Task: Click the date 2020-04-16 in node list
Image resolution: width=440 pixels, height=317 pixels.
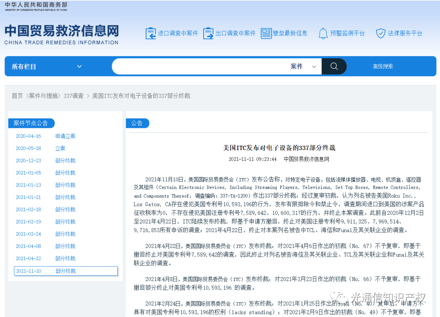Action: click(x=29, y=136)
